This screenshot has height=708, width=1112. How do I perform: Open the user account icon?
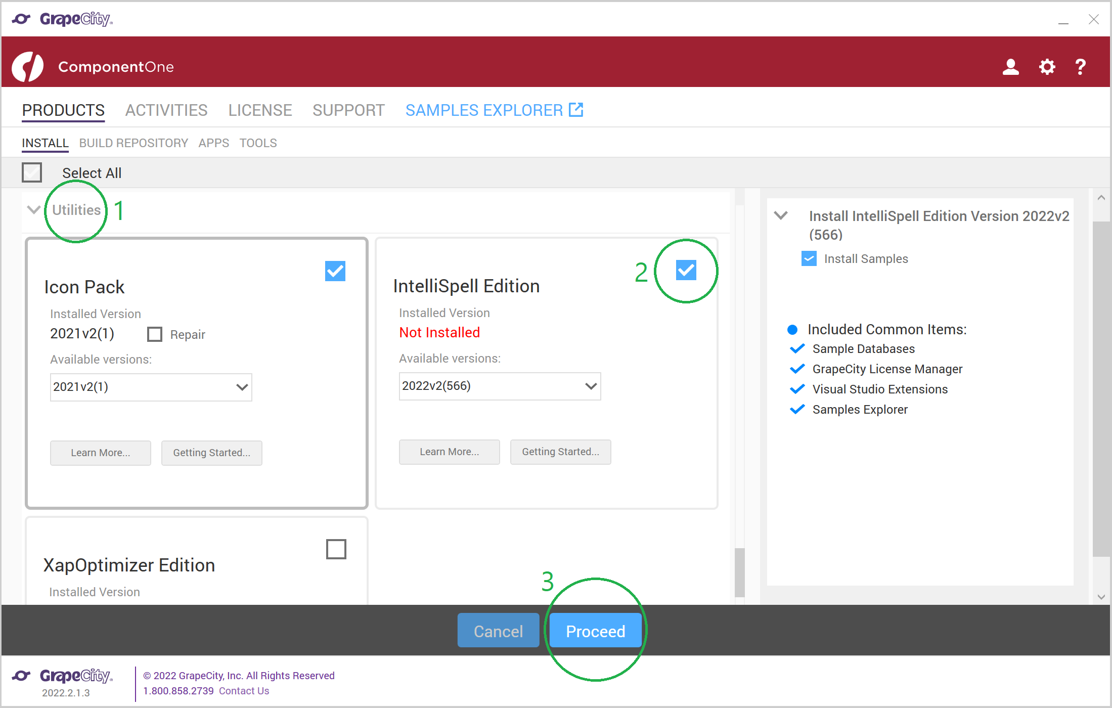click(1010, 67)
